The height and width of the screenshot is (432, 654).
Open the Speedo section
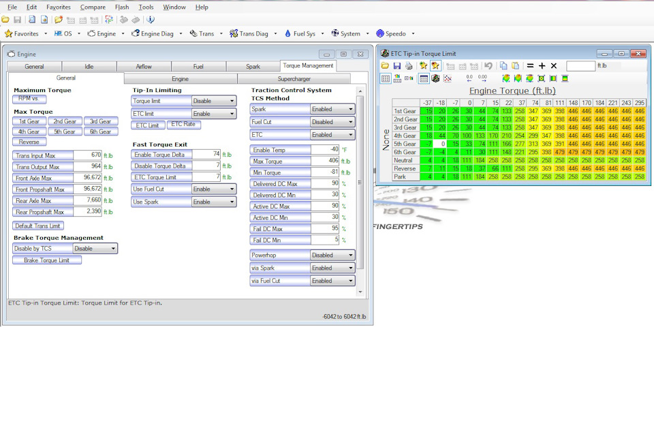391,34
